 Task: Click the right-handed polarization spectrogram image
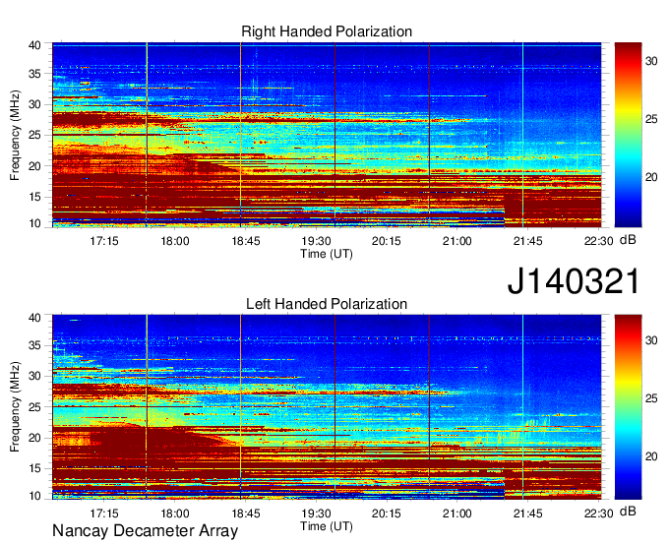[327, 135]
